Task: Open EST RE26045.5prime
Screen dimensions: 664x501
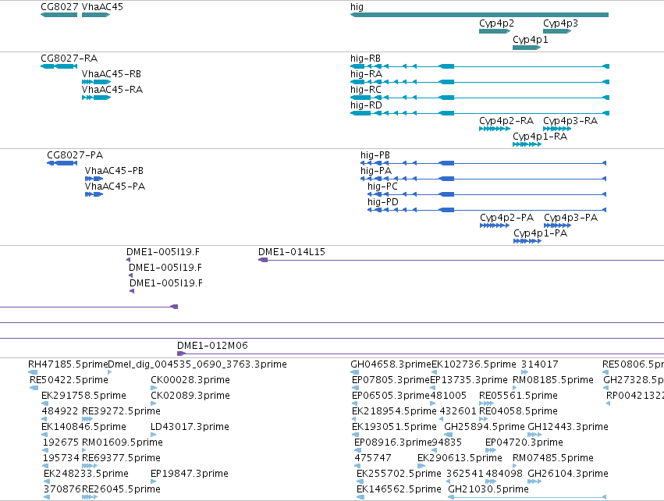Action: 90,497
